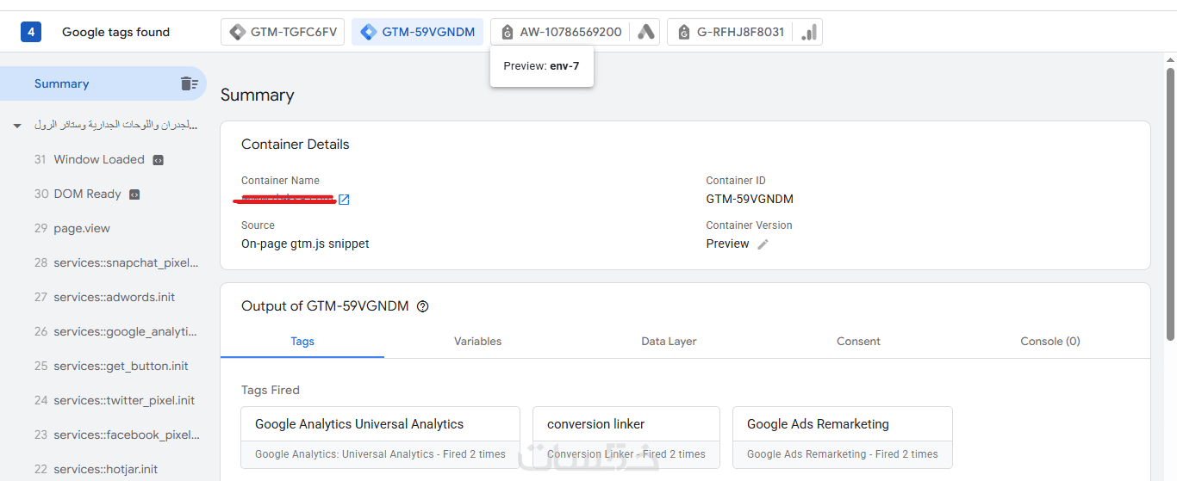Select the GTM-TGFC6FV container chip
The height and width of the screenshot is (481, 1177).
pos(283,33)
